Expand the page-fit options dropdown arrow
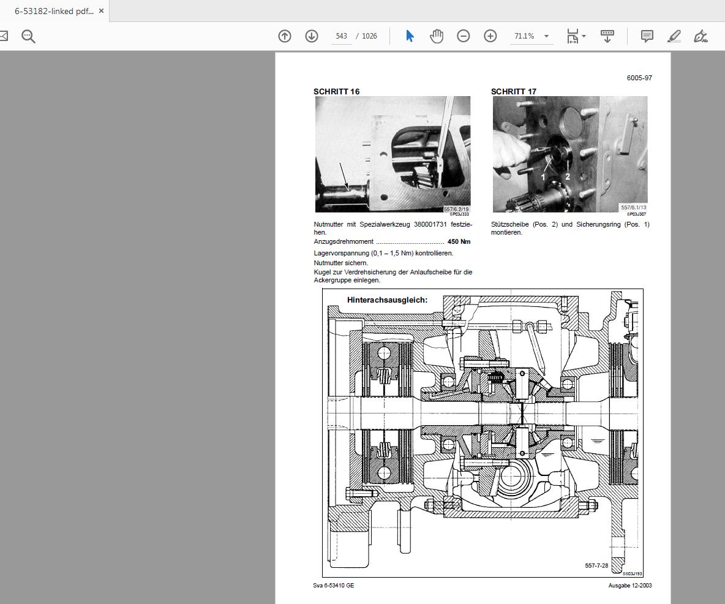725x604 pixels. [584, 36]
